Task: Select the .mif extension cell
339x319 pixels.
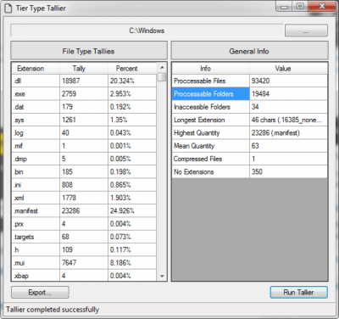Action: click(x=36, y=146)
